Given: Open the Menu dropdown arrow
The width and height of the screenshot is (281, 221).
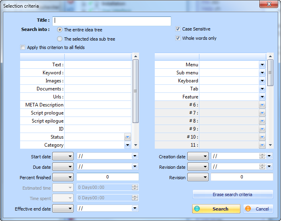Looking at the screenshot, I should [262, 65].
